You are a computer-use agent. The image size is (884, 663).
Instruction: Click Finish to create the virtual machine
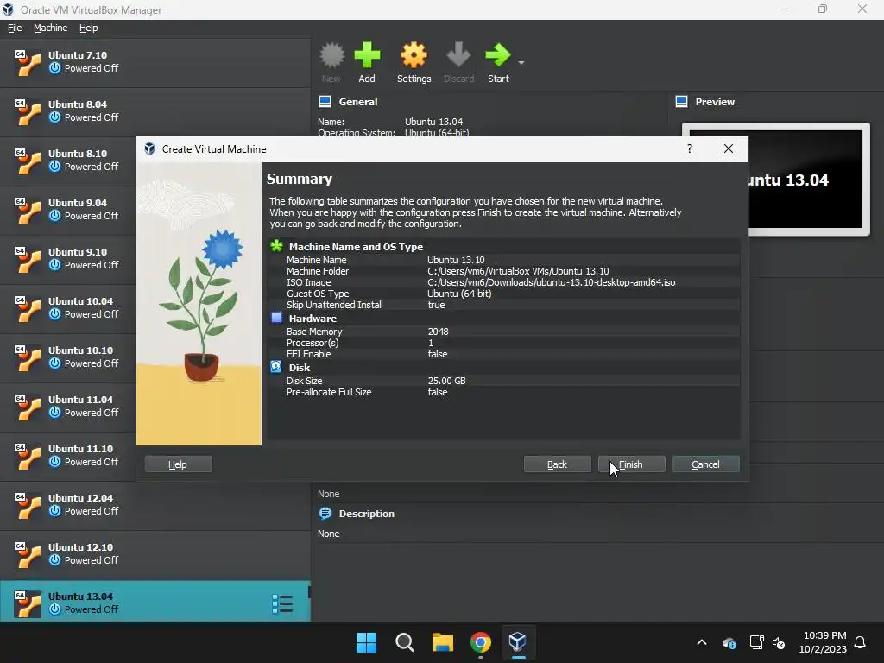pos(631,464)
